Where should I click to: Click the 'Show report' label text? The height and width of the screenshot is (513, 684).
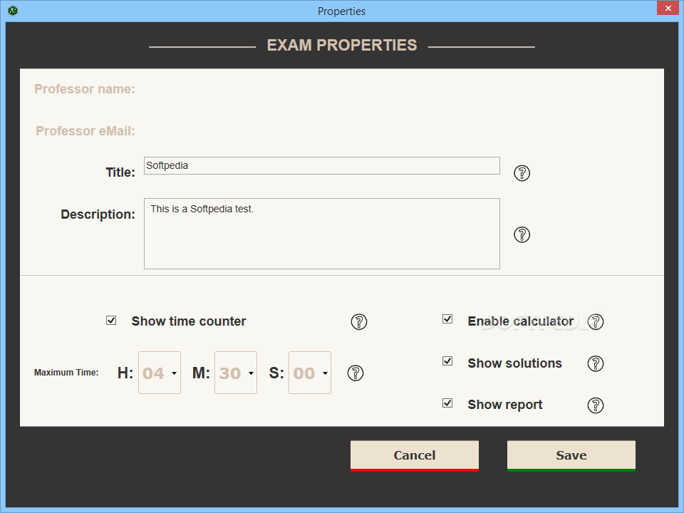pyautogui.click(x=505, y=405)
